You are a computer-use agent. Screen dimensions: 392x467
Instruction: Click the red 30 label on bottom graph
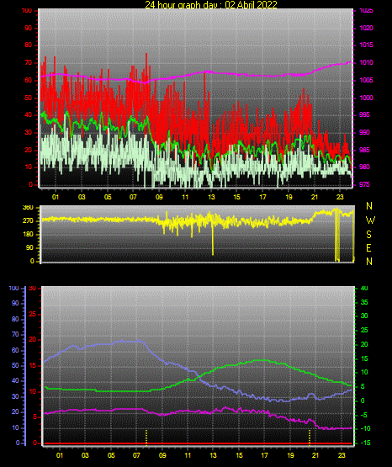coord(33,288)
